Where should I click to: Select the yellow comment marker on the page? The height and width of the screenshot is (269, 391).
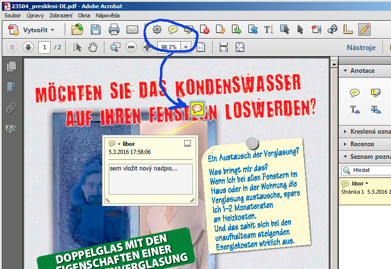[x=197, y=108]
